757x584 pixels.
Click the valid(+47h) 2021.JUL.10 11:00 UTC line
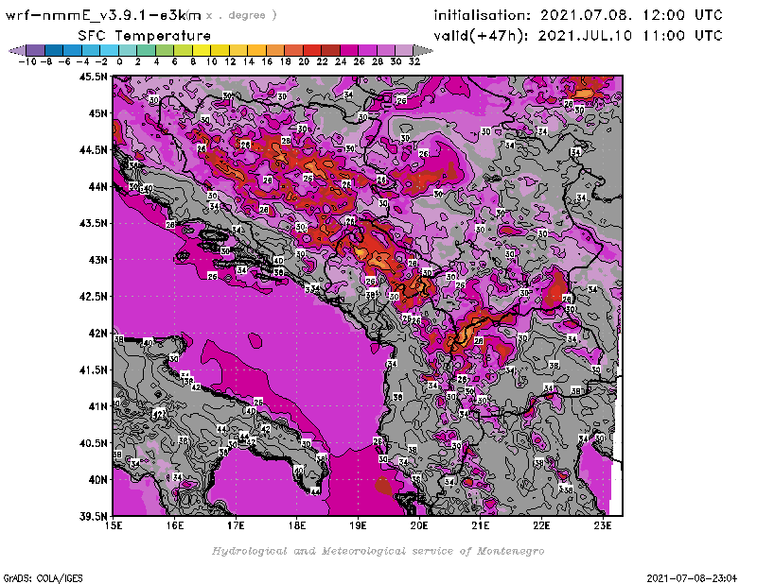coord(578,35)
